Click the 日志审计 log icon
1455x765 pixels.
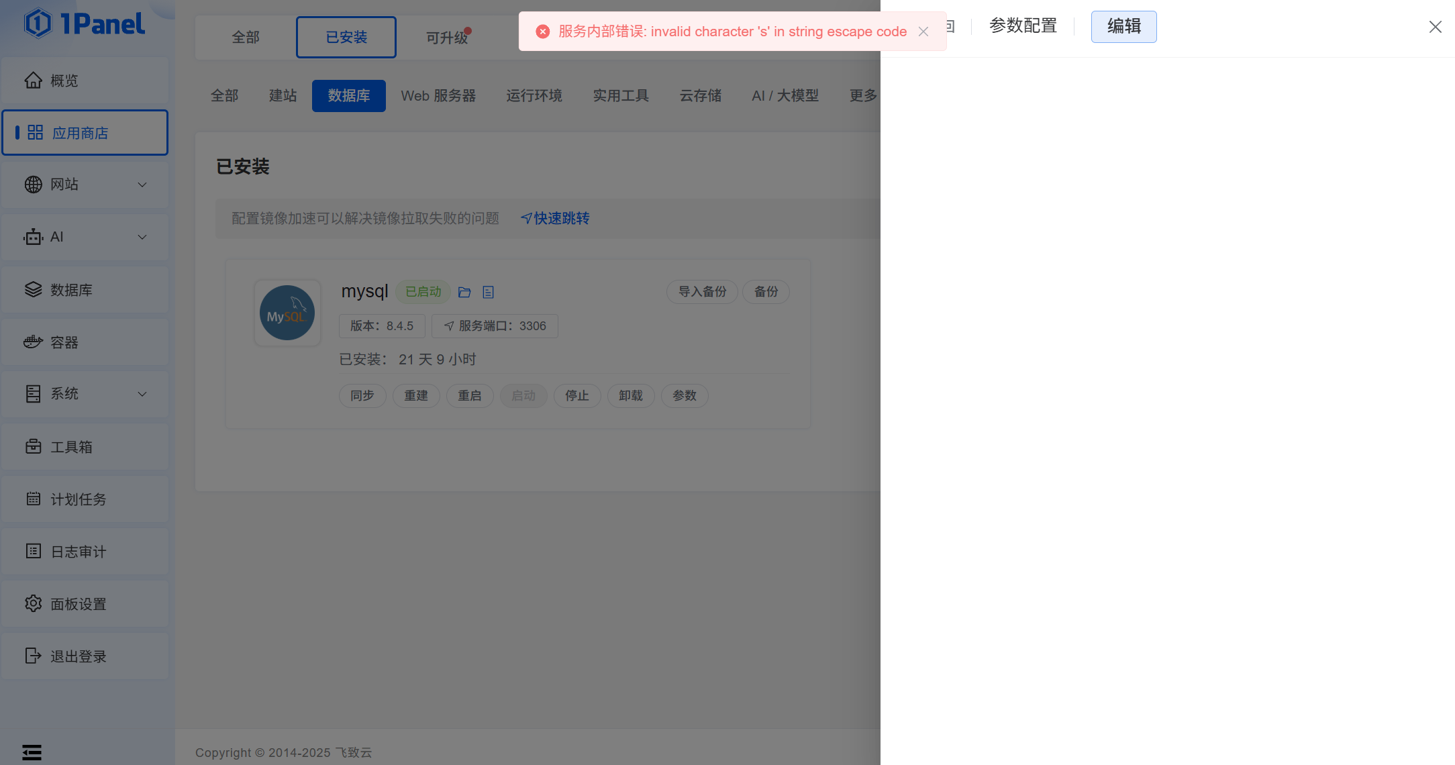pos(34,551)
